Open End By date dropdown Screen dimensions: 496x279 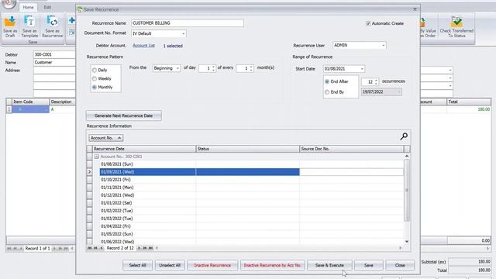click(x=399, y=92)
